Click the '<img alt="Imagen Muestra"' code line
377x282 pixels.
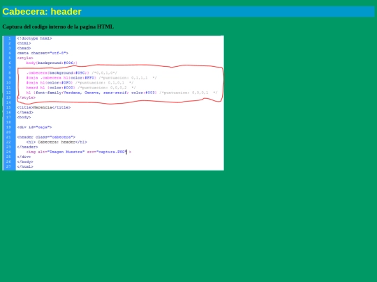click(x=79, y=152)
